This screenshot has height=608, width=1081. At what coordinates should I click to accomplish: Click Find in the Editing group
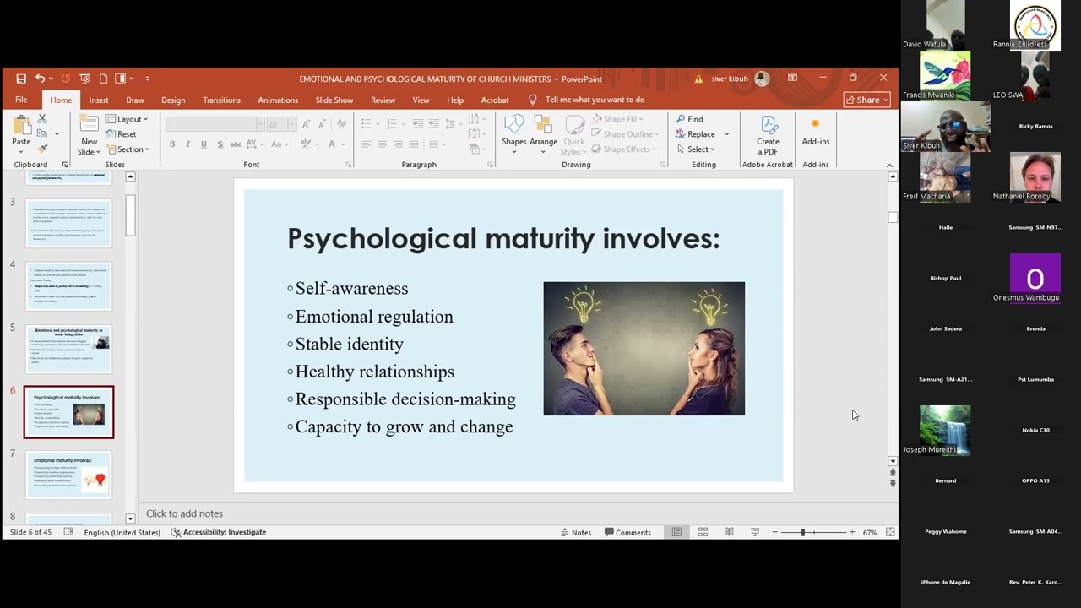689,119
